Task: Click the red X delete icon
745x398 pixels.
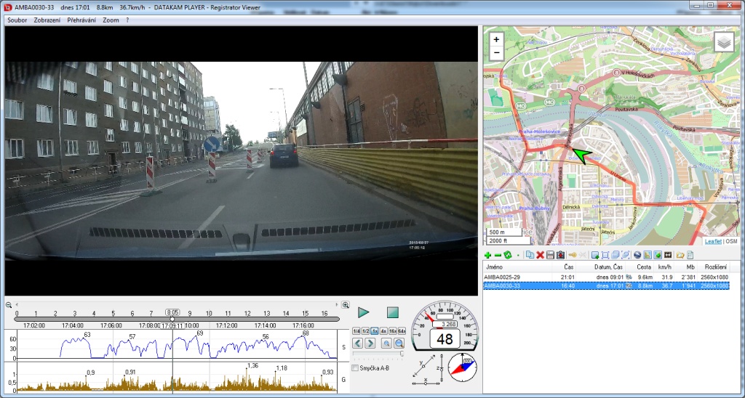Action: click(540, 255)
